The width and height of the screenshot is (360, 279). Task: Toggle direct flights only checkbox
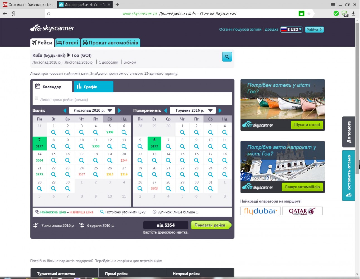(x=37, y=98)
